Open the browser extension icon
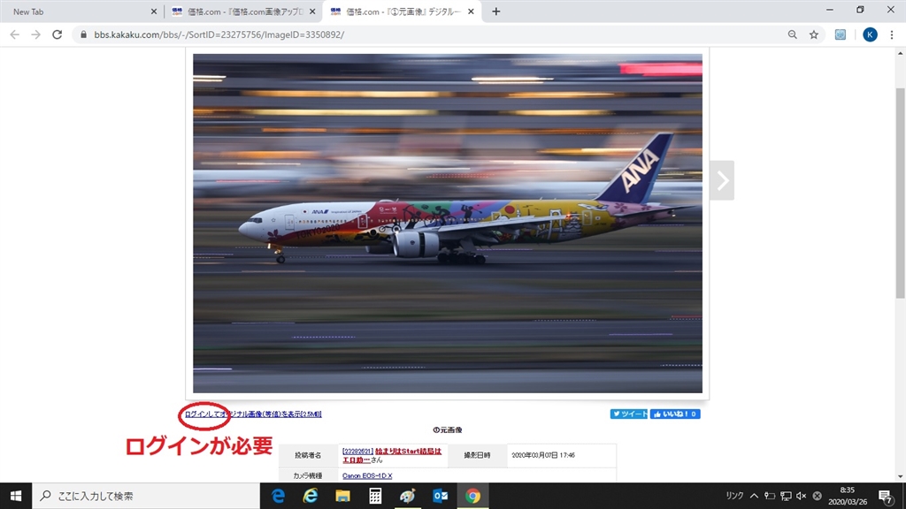 coord(841,34)
